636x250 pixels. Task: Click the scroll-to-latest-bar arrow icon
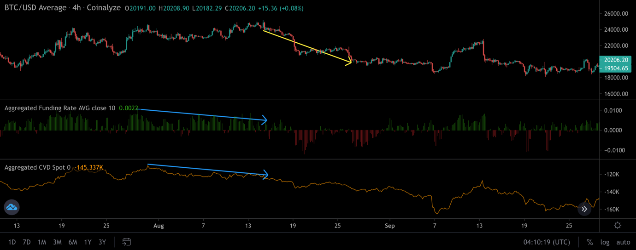click(584, 209)
